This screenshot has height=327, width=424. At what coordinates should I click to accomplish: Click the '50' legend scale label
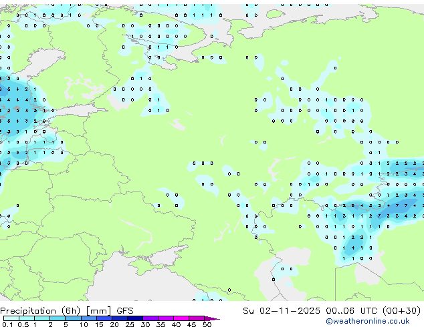[207, 324]
